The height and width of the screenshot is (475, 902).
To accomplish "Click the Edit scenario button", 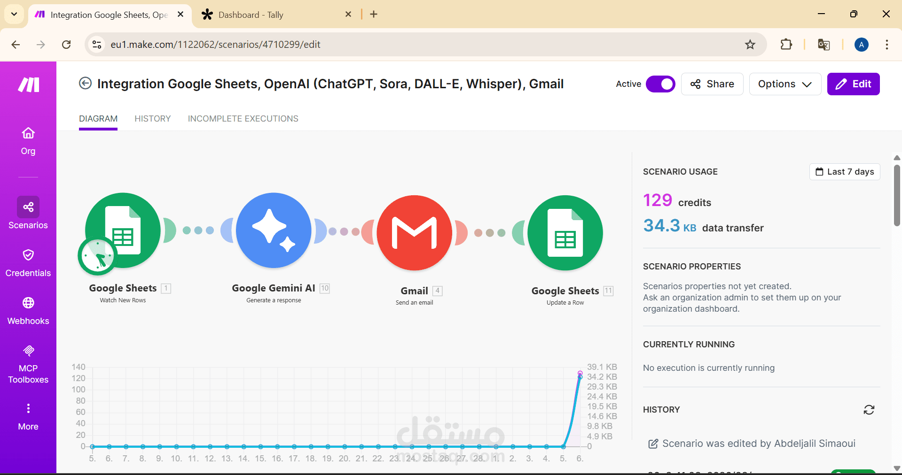I will coord(853,84).
